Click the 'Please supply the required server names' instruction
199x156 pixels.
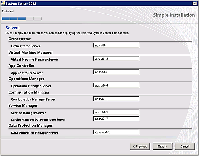coord(67,33)
